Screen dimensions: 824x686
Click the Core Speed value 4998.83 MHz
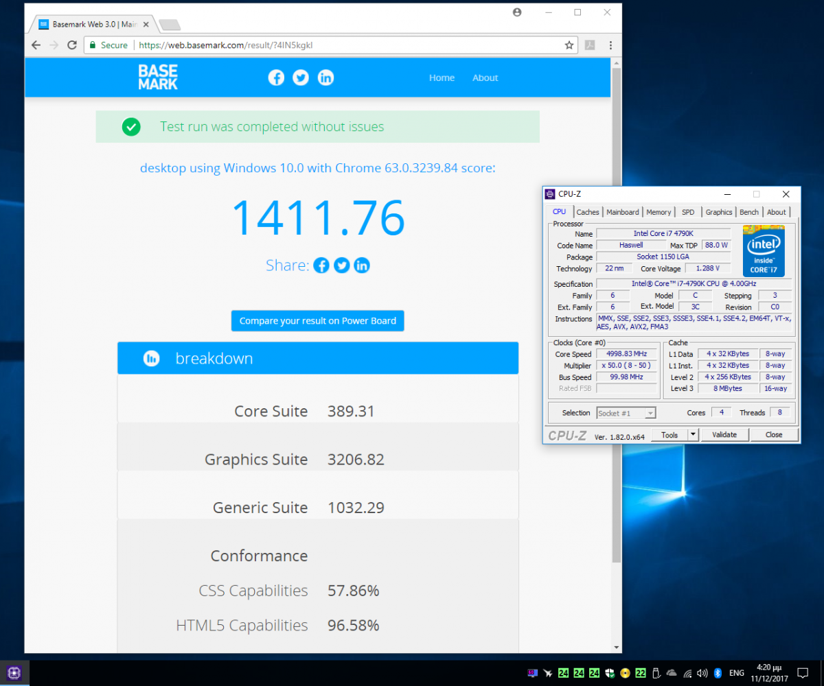(x=626, y=354)
